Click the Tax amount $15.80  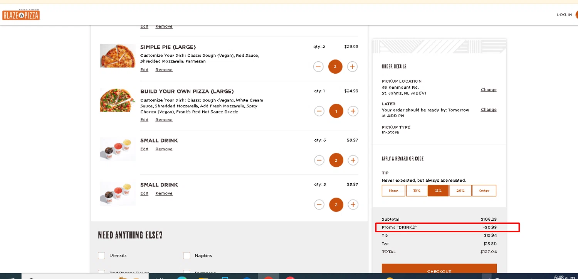490,244
